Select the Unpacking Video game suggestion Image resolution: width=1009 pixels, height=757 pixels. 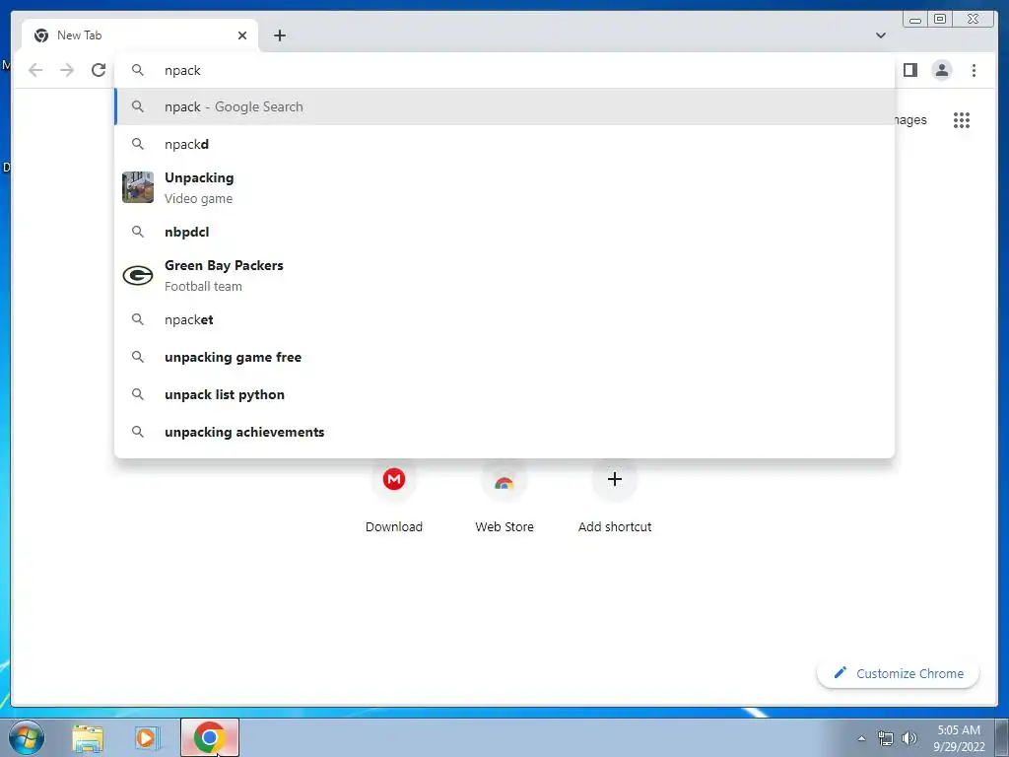tap(504, 188)
